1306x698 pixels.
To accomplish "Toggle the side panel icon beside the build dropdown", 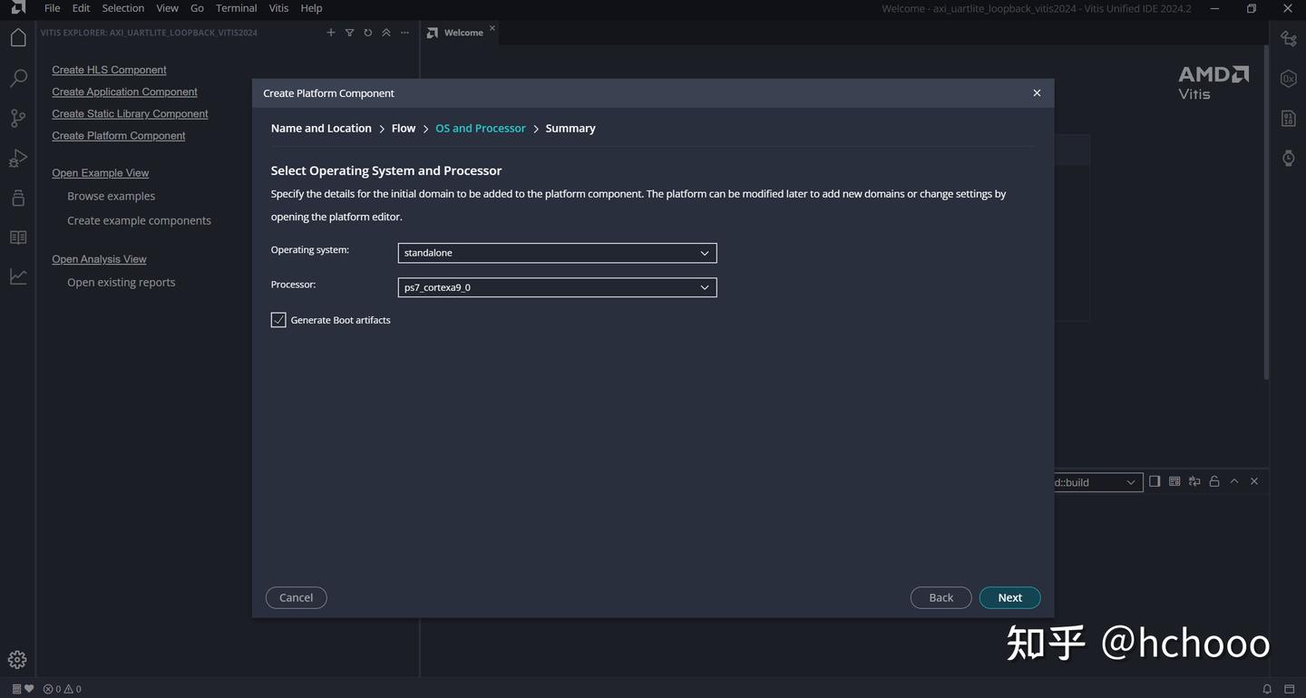I will click(1155, 481).
